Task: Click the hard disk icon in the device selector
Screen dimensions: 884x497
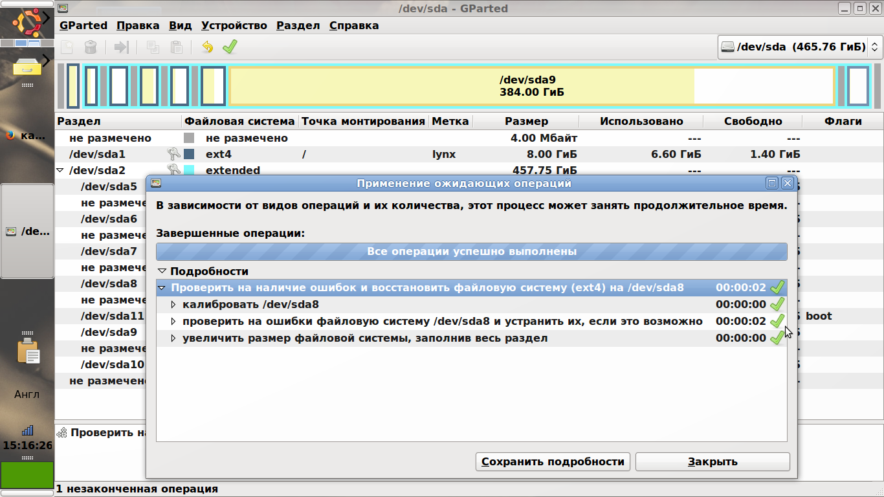Action: pyautogui.click(x=729, y=47)
